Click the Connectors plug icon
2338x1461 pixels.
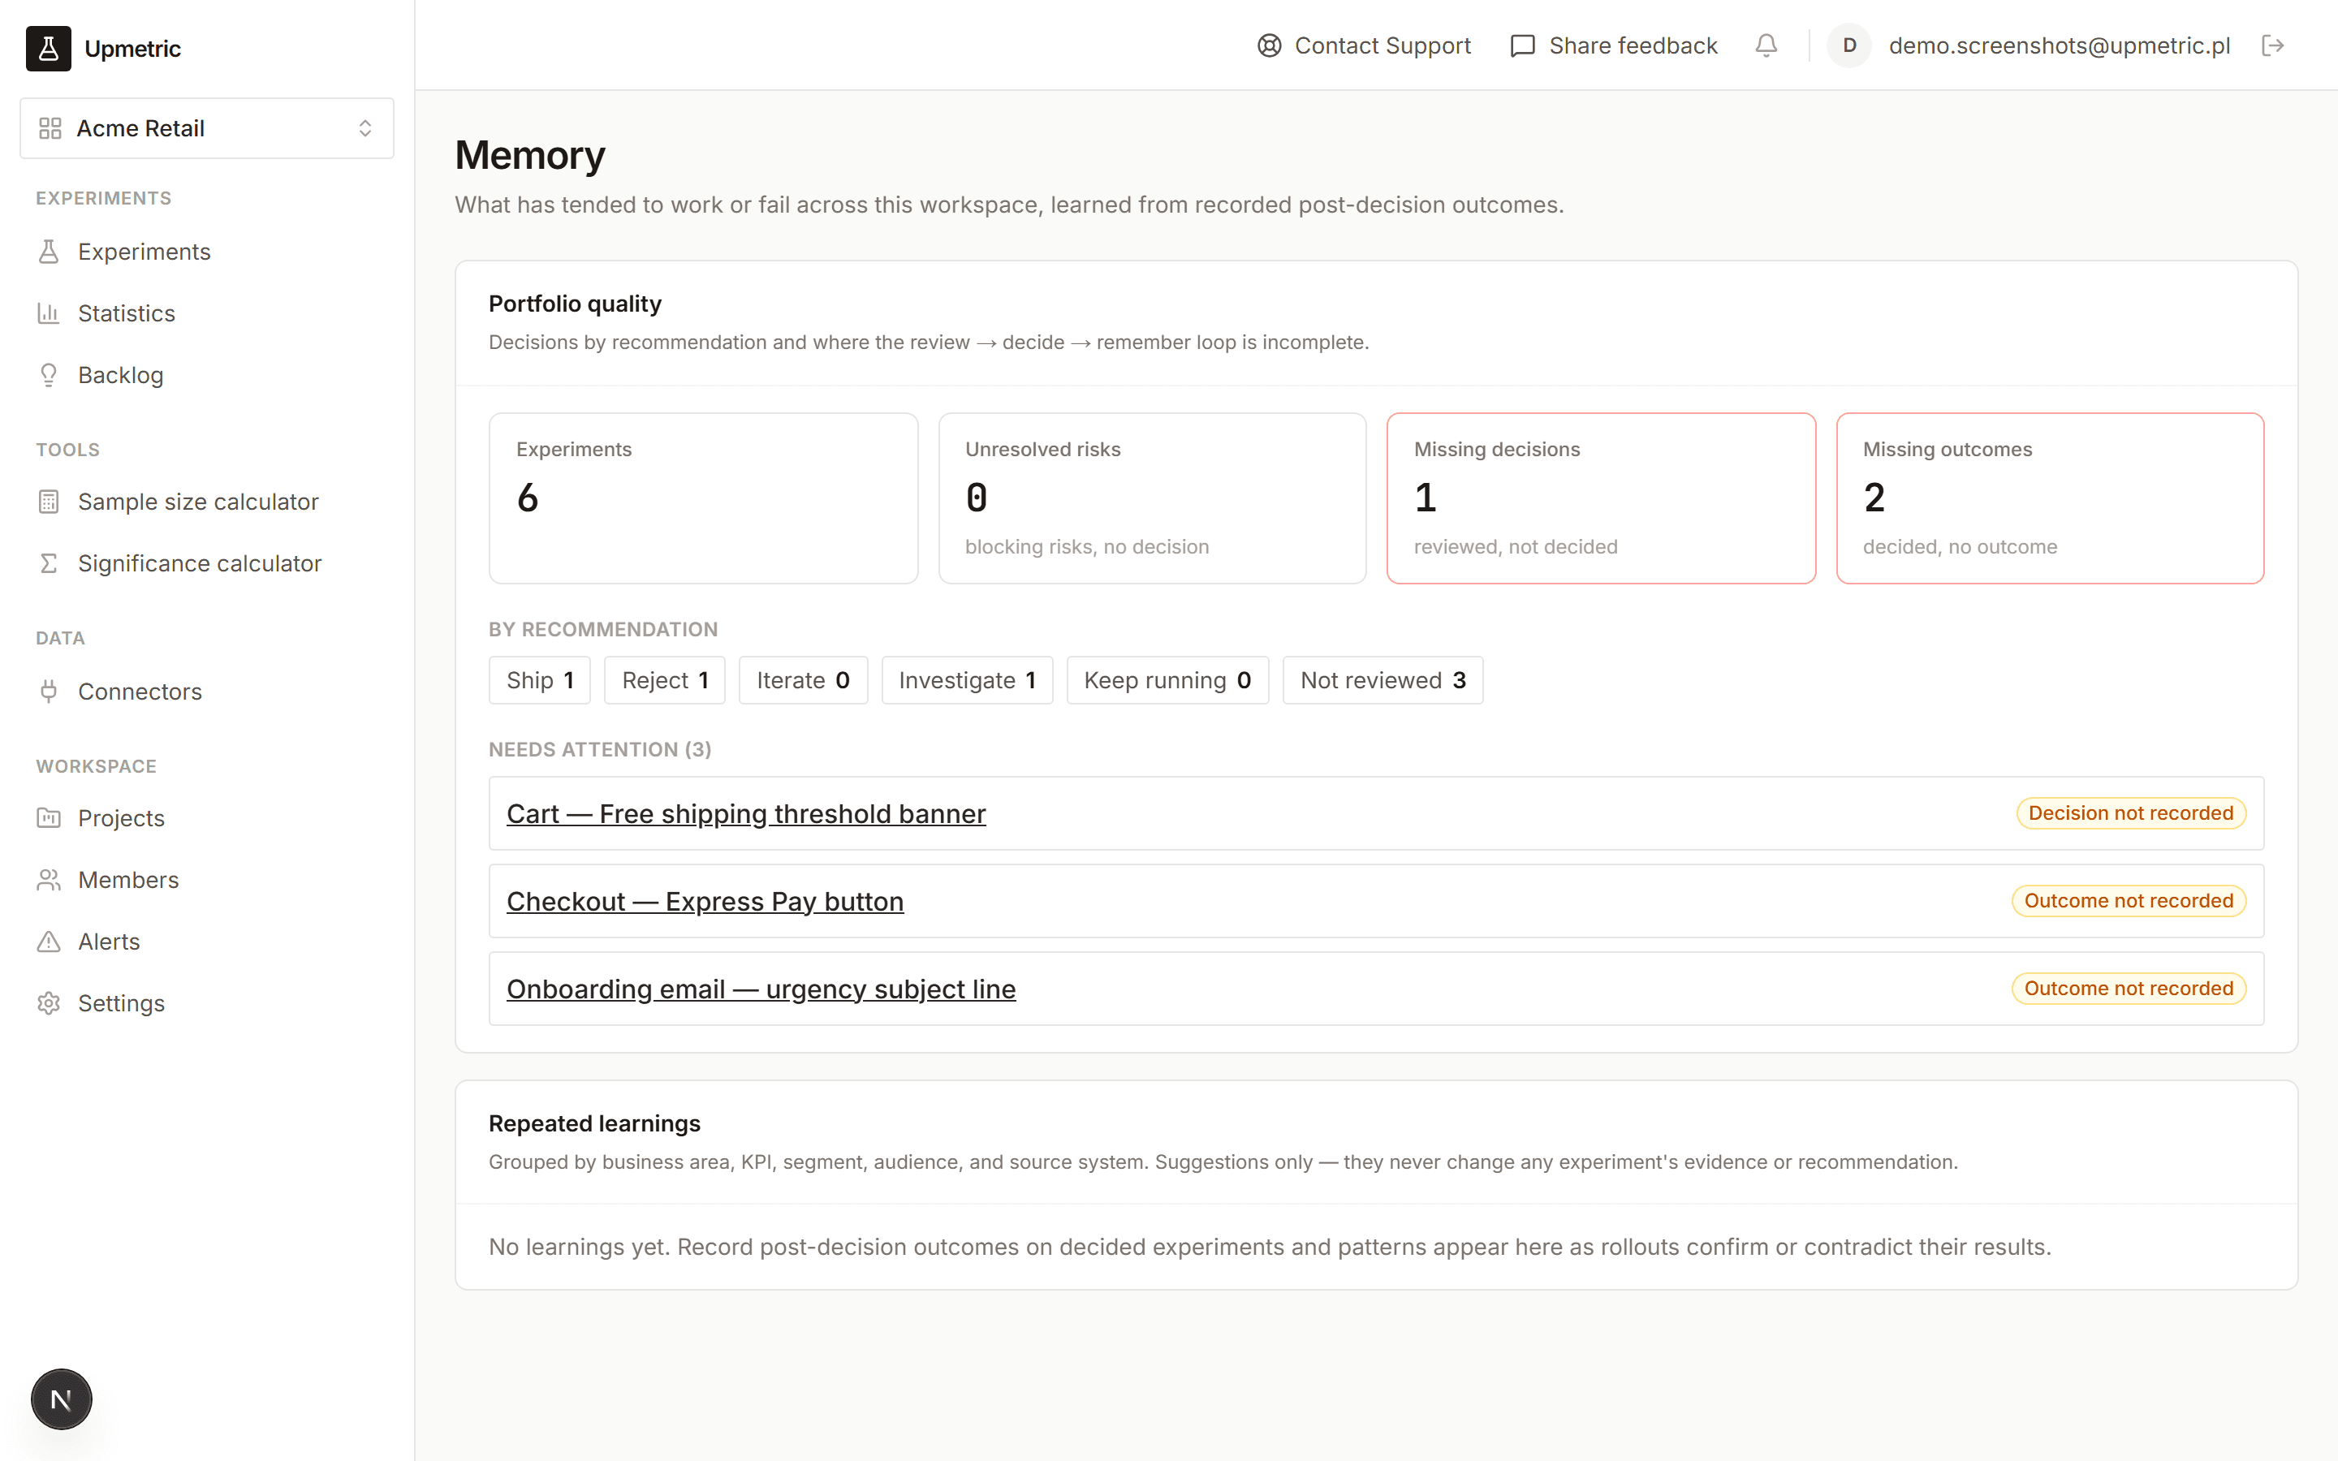tap(49, 692)
